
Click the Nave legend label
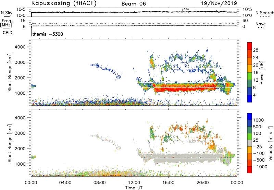(x=261, y=24)
